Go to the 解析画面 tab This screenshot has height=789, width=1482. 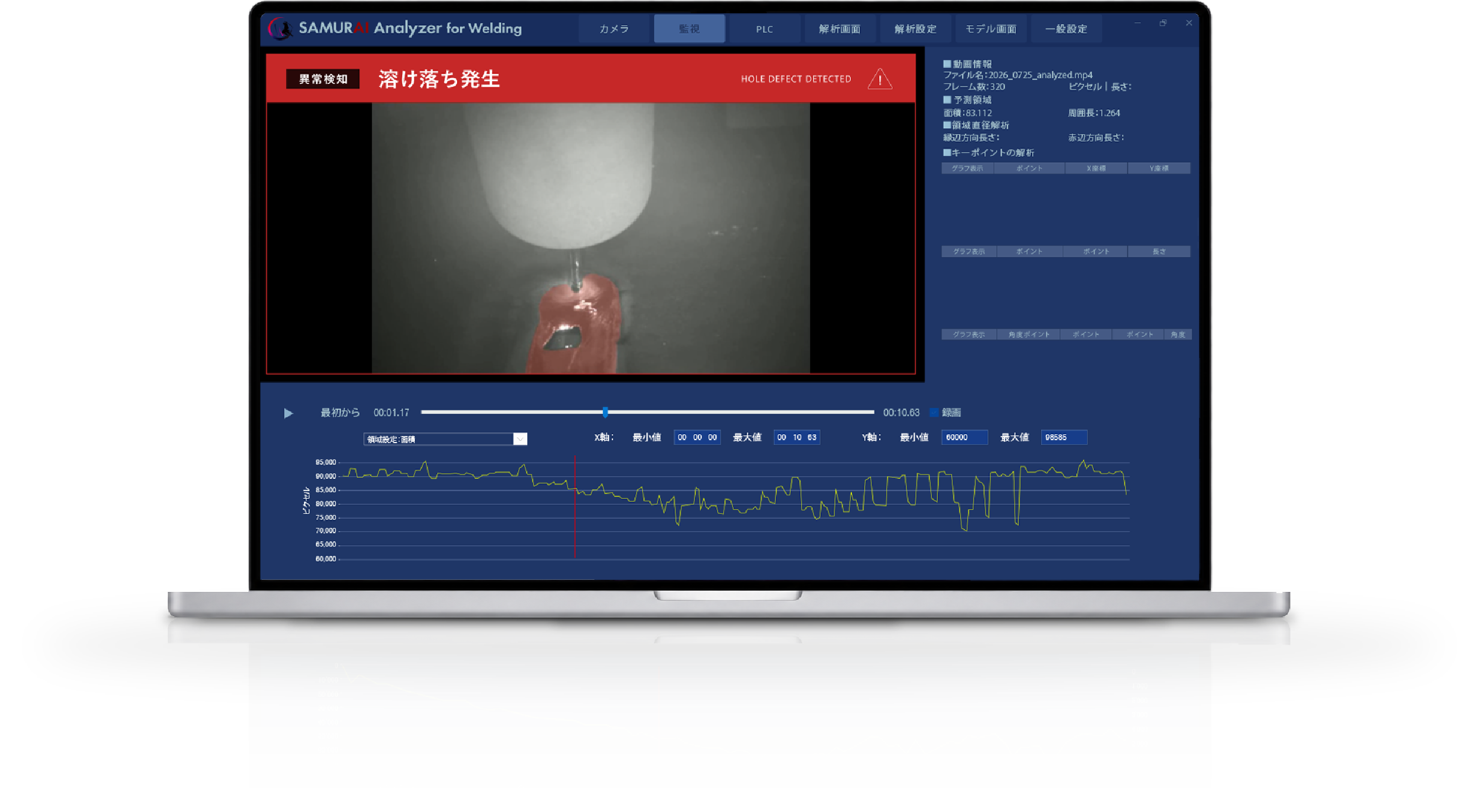[x=839, y=29]
